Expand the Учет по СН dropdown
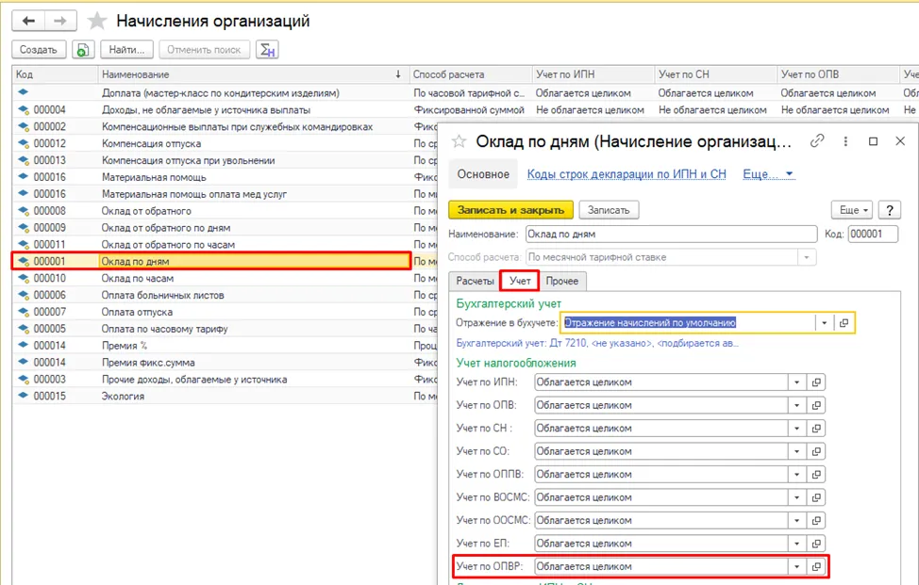 pyautogui.click(x=796, y=429)
